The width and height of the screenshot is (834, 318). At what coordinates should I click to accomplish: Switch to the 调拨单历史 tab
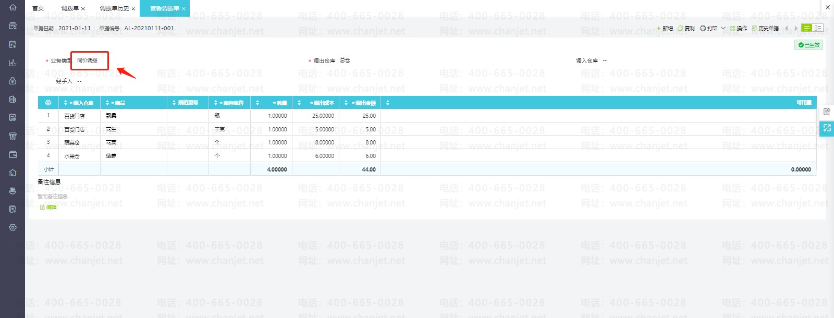[x=114, y=8]
